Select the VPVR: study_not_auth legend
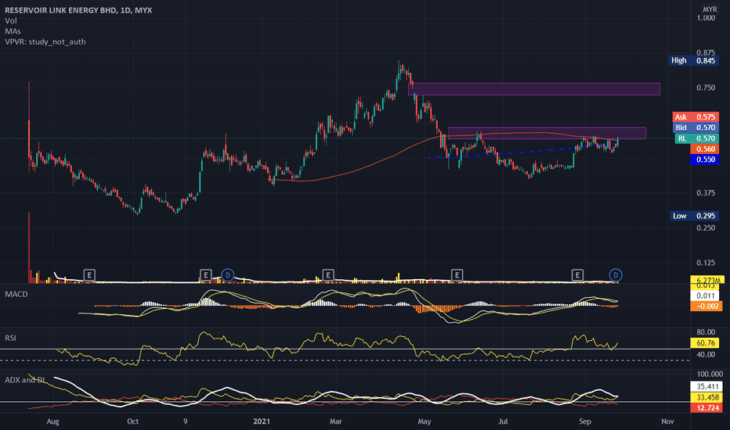This screenshot has width=730, height=430. click(x=45, y=42)
